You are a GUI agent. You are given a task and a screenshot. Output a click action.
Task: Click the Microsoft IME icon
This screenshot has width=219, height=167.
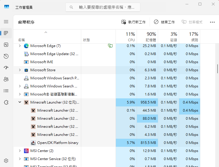[26, 62]
